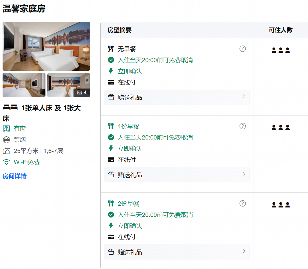
Task: Click help icon beside 无早餐
Action: [243, 49]
